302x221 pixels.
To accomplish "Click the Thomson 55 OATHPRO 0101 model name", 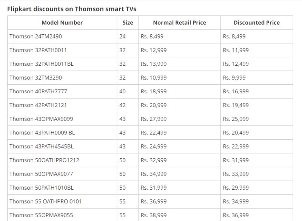I will click(45, 201).
